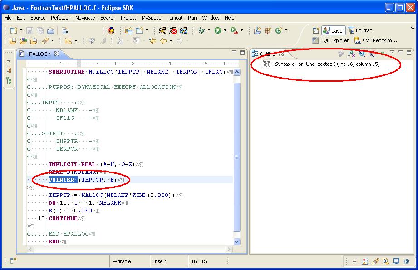Image resolution: width=418 pixels, height=270 pixels.
Task: Click the Insert mode status field
Action: click(x=159, y=261)
